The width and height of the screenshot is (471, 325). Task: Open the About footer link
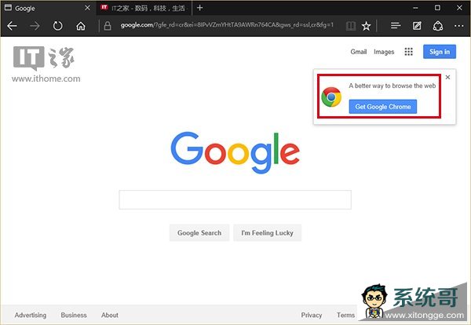[110, 315]
